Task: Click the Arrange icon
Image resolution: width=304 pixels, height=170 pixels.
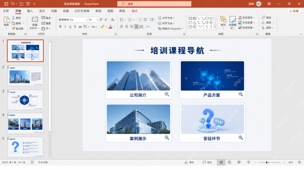Action: tap(223, 19)
